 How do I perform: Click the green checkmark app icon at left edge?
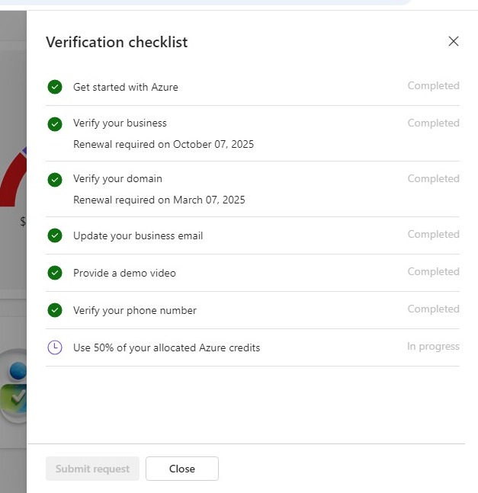(x=14, y=399)
